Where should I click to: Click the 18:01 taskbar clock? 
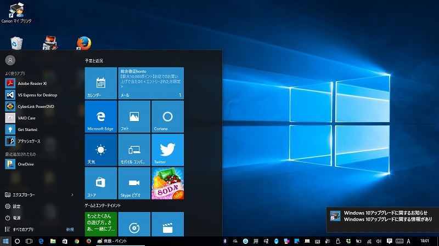(425, 241)
